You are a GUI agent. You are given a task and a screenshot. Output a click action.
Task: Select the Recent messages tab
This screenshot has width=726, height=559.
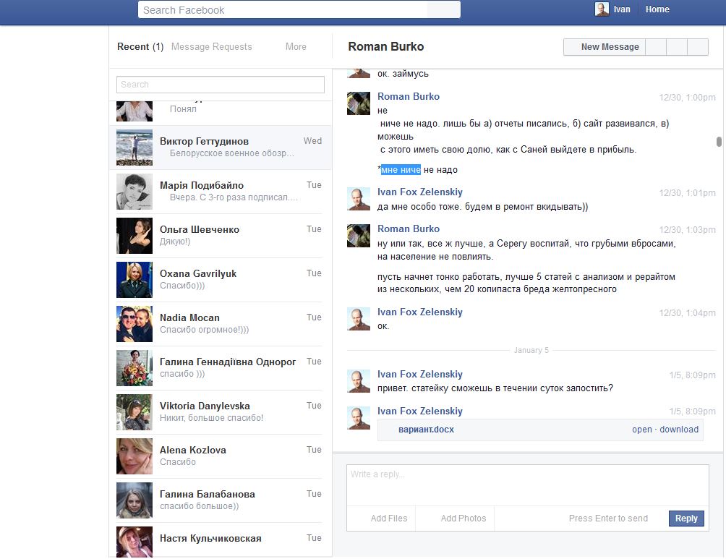(x=140, y=47)
